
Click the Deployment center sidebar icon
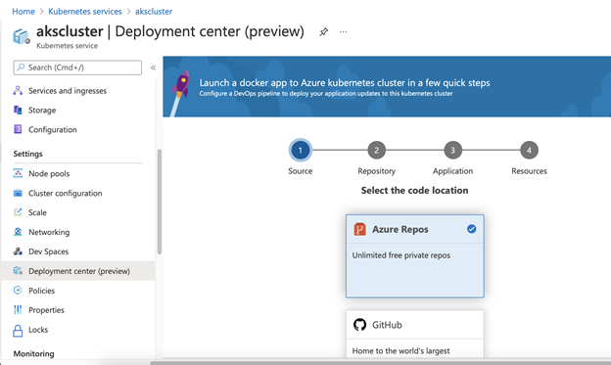pos(18,271)
